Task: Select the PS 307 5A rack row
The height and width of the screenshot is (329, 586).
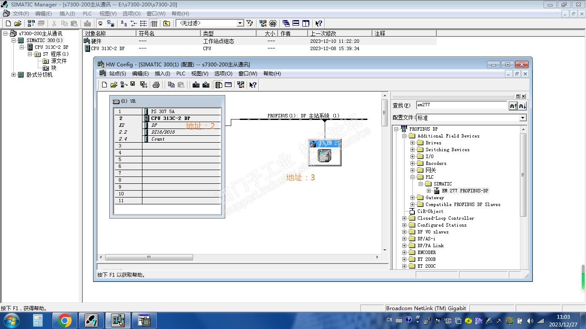Action: click(x=167, y=111)
